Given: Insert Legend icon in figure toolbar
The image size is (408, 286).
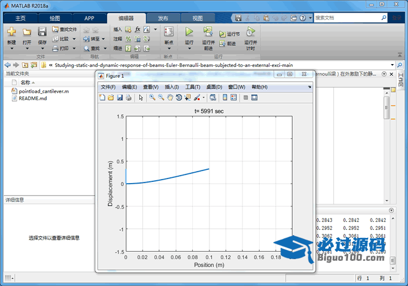Looking at the screenshot, I should click(x=233, y=97).
